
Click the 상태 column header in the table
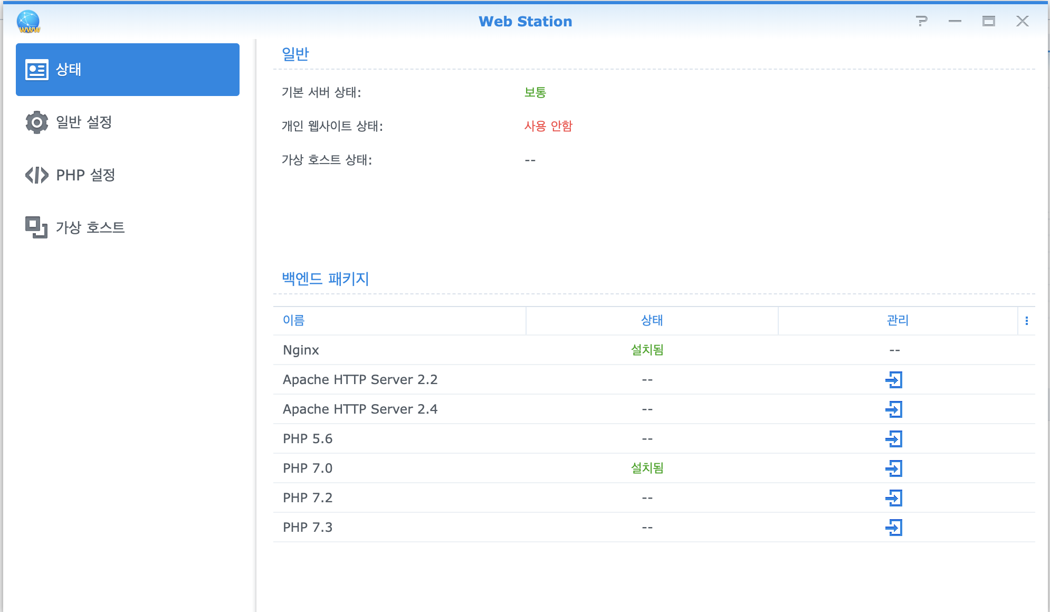[x=652, y=321]
